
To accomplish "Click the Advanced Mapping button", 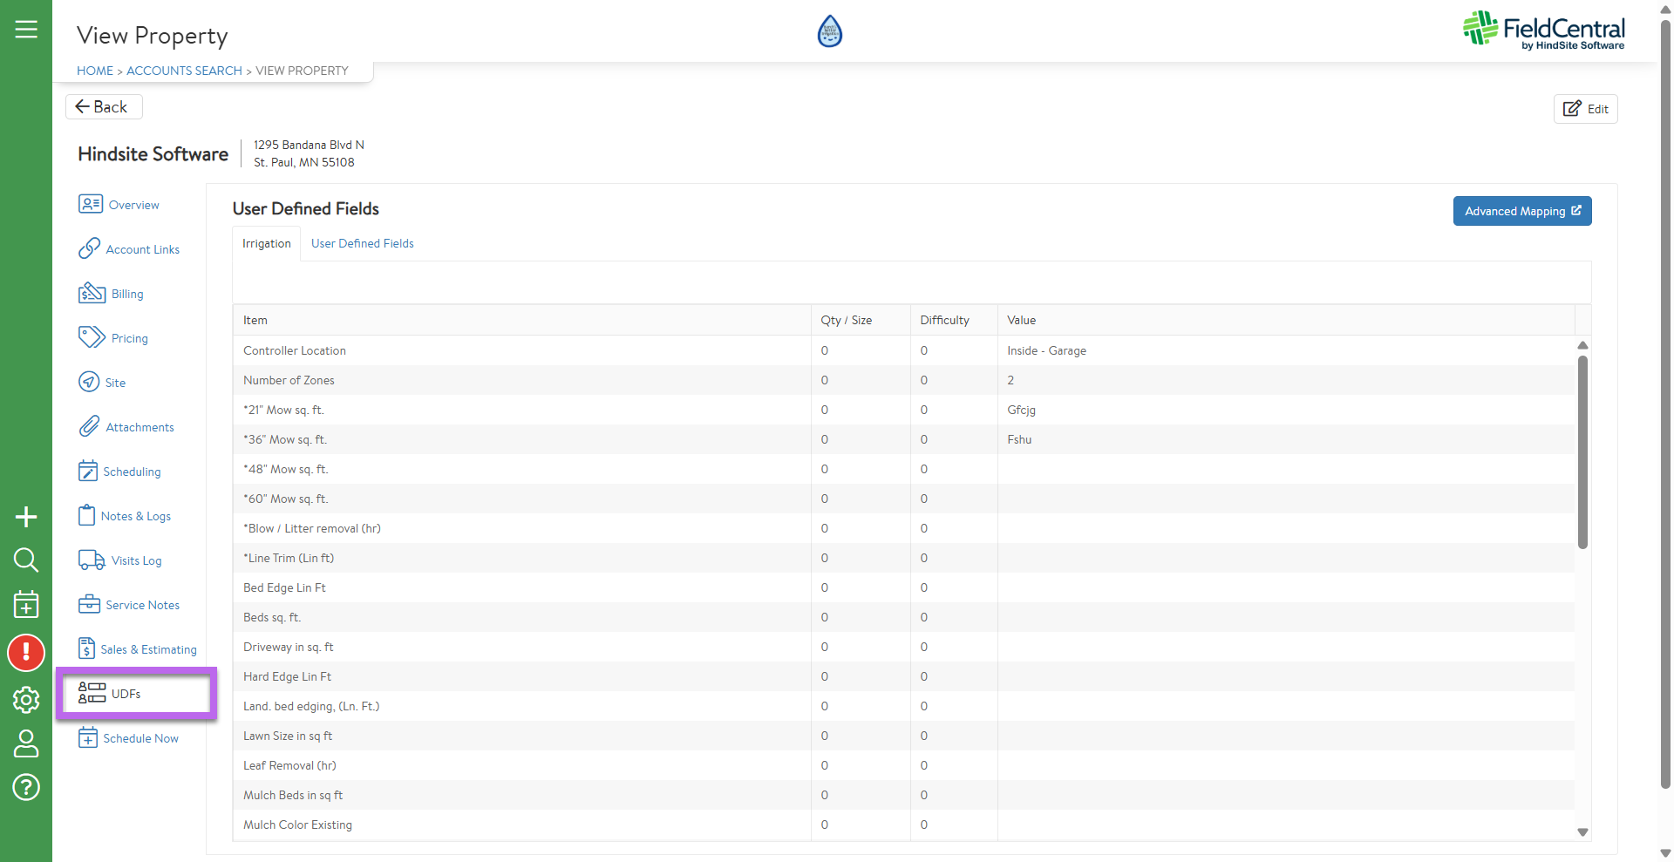I will [1521, 211].
